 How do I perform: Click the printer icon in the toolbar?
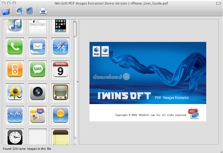pyautogui.click(x=43, y=11)
